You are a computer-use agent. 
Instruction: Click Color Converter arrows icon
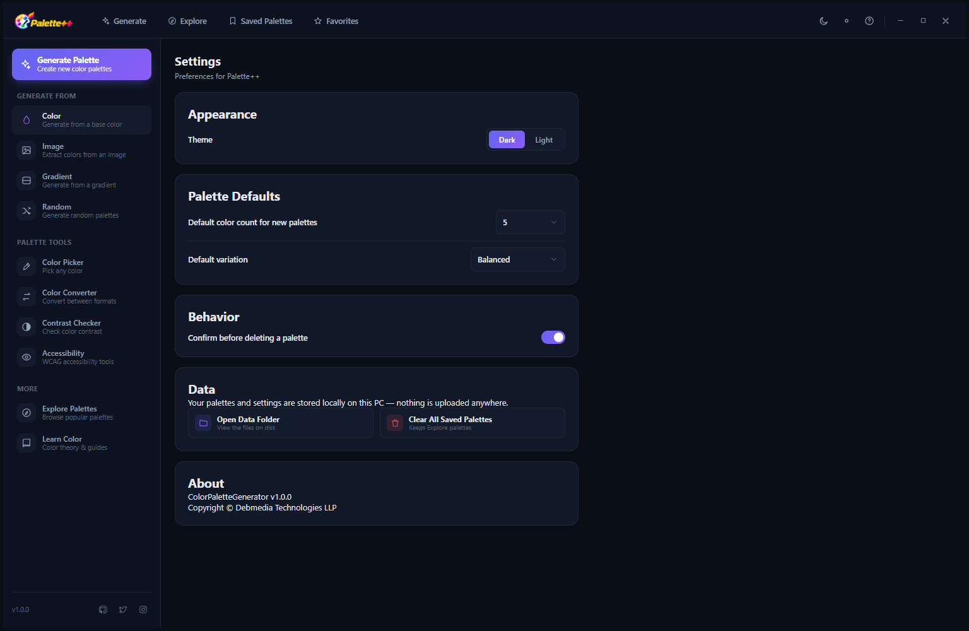(26, 297)
